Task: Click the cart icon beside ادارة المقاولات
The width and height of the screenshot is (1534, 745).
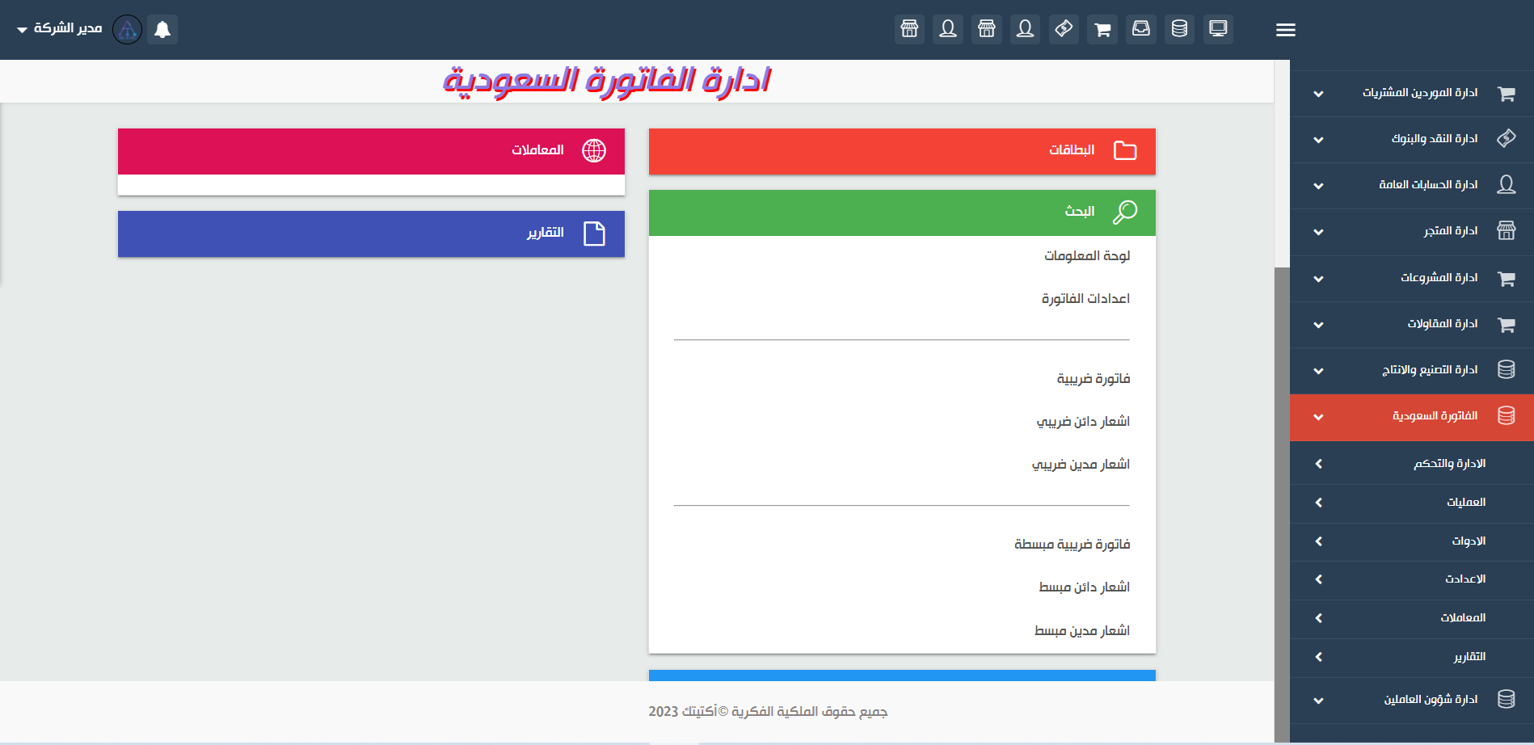Action: coord(1507,325)
